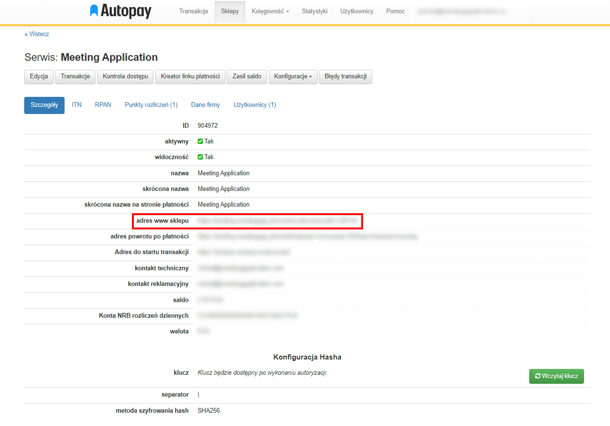Select the Szczegóły tab
This screenshot has height=426, width=610.
(x=44, y=105)
